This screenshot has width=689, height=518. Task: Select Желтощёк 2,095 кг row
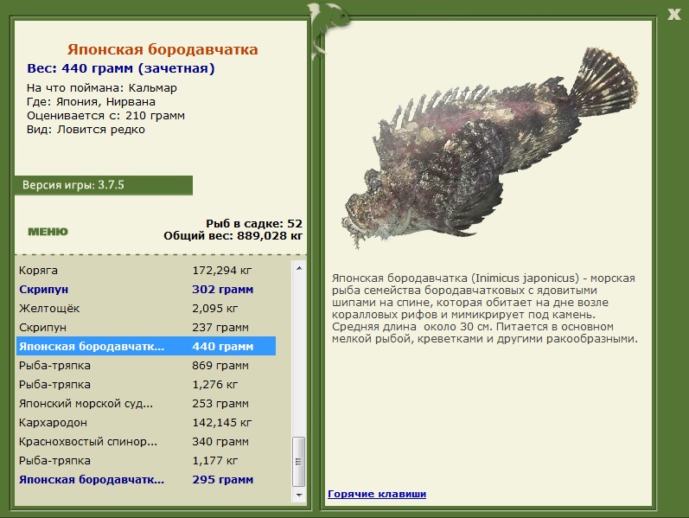click(x=146, y=308)
